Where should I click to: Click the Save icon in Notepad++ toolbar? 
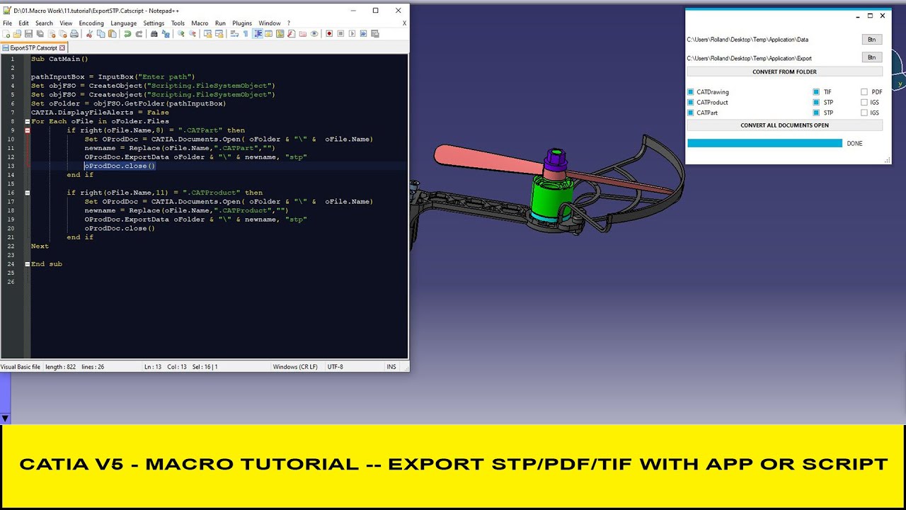(x=29, y=34)
